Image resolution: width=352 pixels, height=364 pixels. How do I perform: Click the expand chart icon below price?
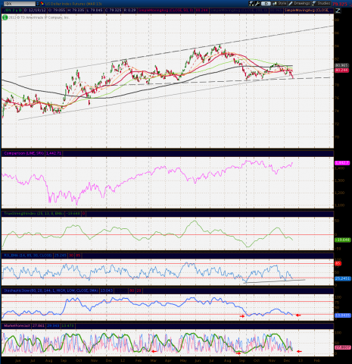(338, 11)
